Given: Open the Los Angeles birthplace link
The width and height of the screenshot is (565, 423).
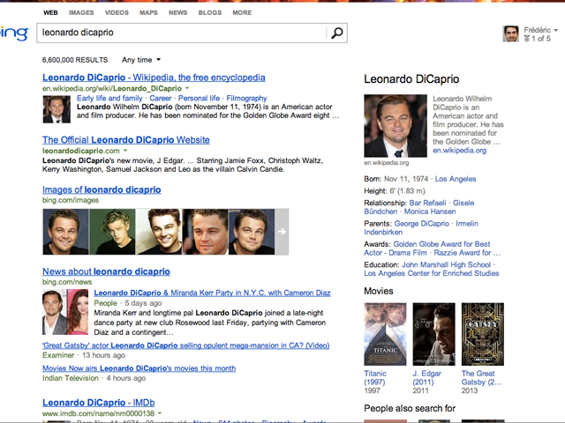Looking at the screenshot, I should point(456,179).
